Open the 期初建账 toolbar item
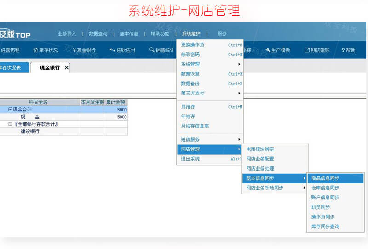 pyautogui.click(x=317, y=50)
